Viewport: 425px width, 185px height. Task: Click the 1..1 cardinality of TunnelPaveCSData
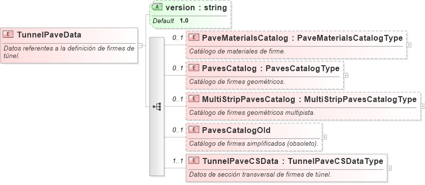[178, 161]
